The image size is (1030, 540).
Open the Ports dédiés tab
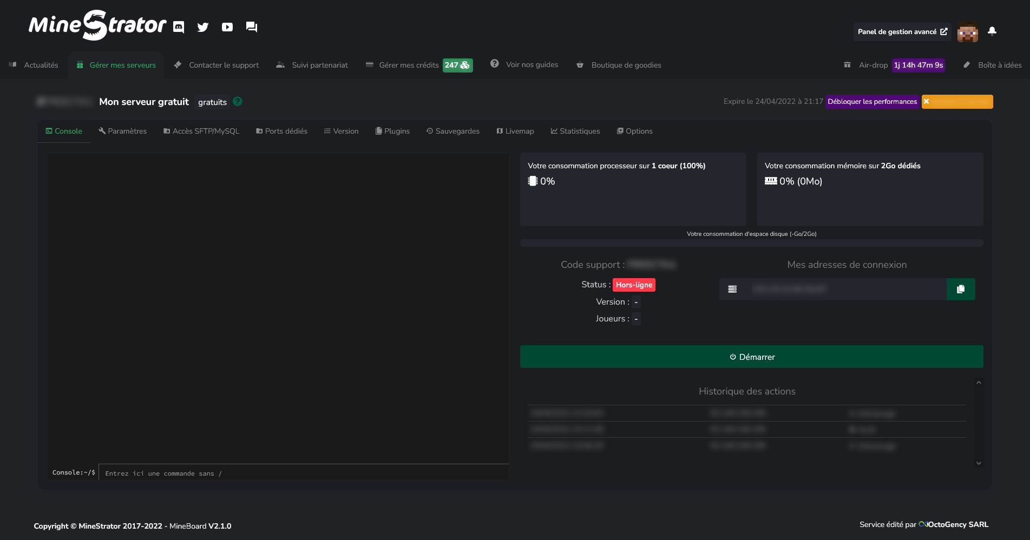coord(281,131)
